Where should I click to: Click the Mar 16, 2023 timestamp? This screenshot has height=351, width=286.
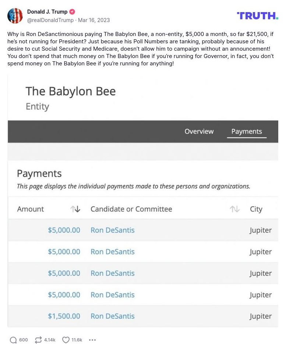pyautogui.click(x=93, y=20)
